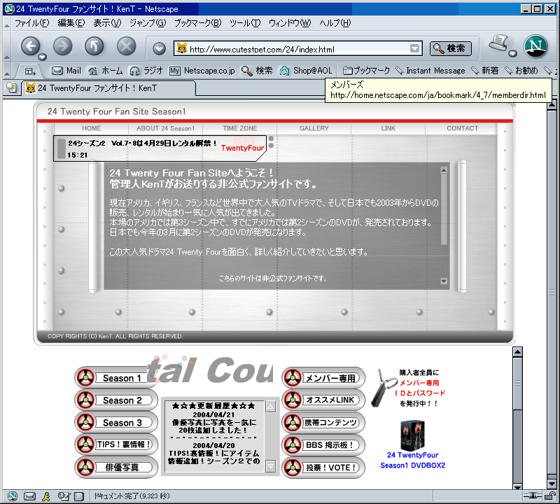Click the 検索 magnifier toolbar shortcut
This screenshot has height=504, width=560.
click(x=257, y=71)
